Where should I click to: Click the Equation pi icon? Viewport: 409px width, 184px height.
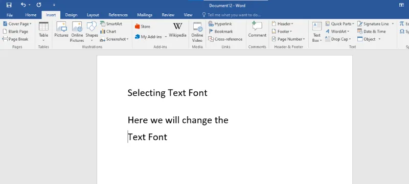402,23
